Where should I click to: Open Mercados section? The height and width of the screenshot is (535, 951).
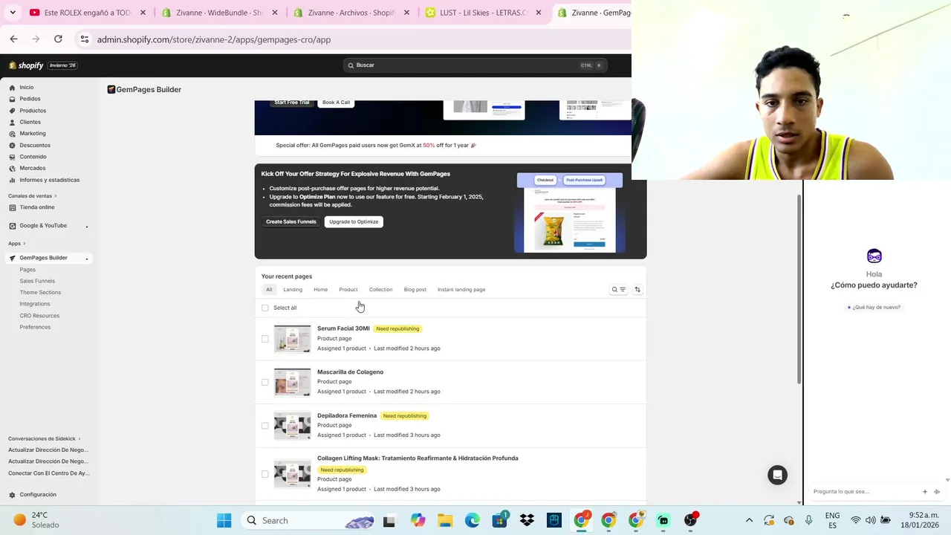pyautogui.click(x=33, y=168)
